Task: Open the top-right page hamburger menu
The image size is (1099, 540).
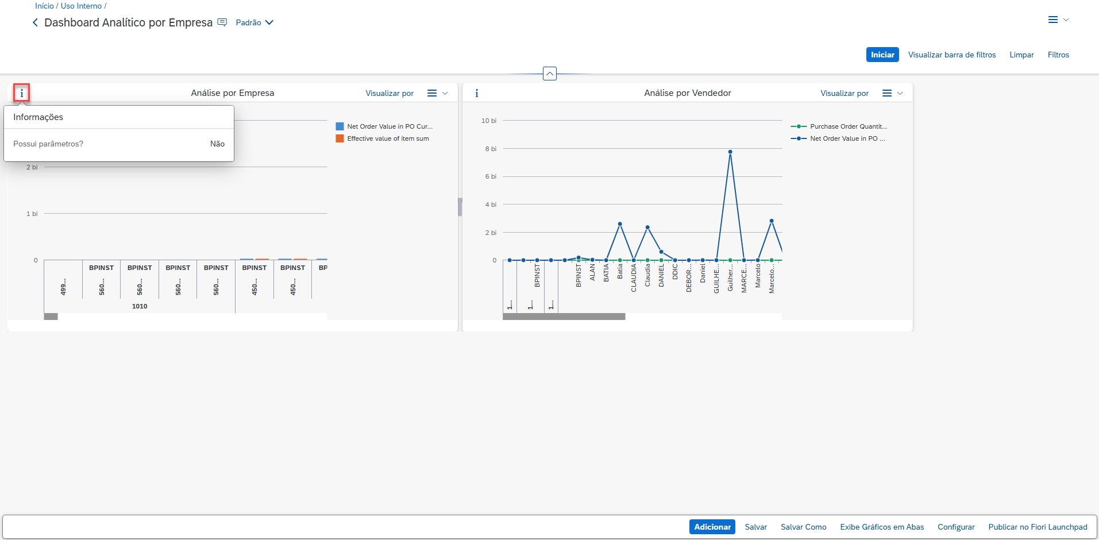Action: (1053, 20)
